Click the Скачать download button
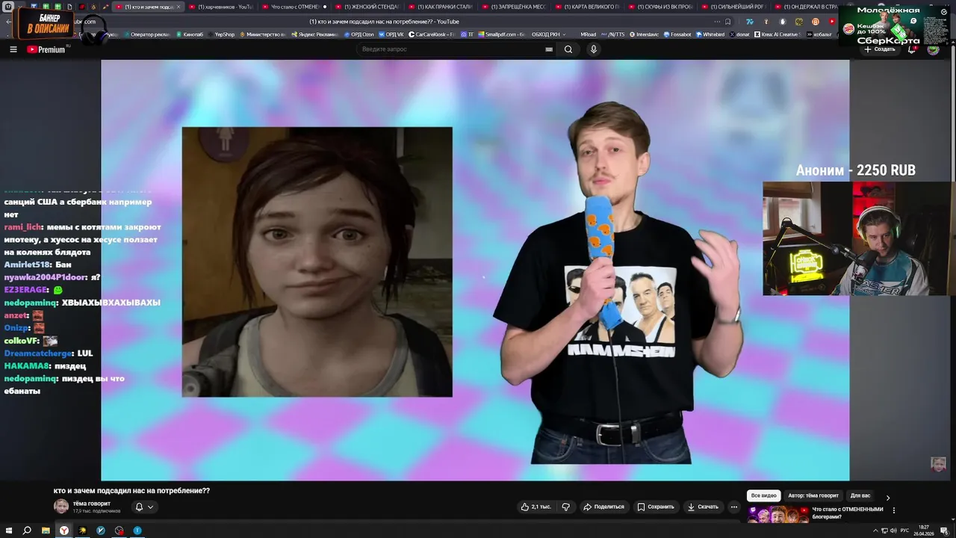 (703, 507)
